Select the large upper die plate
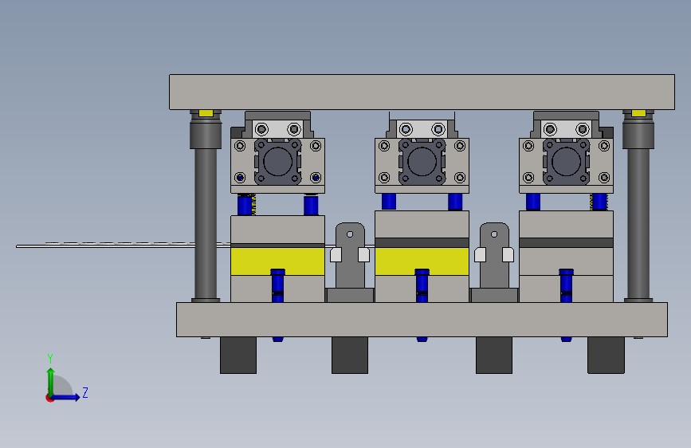 click(422, 92)
